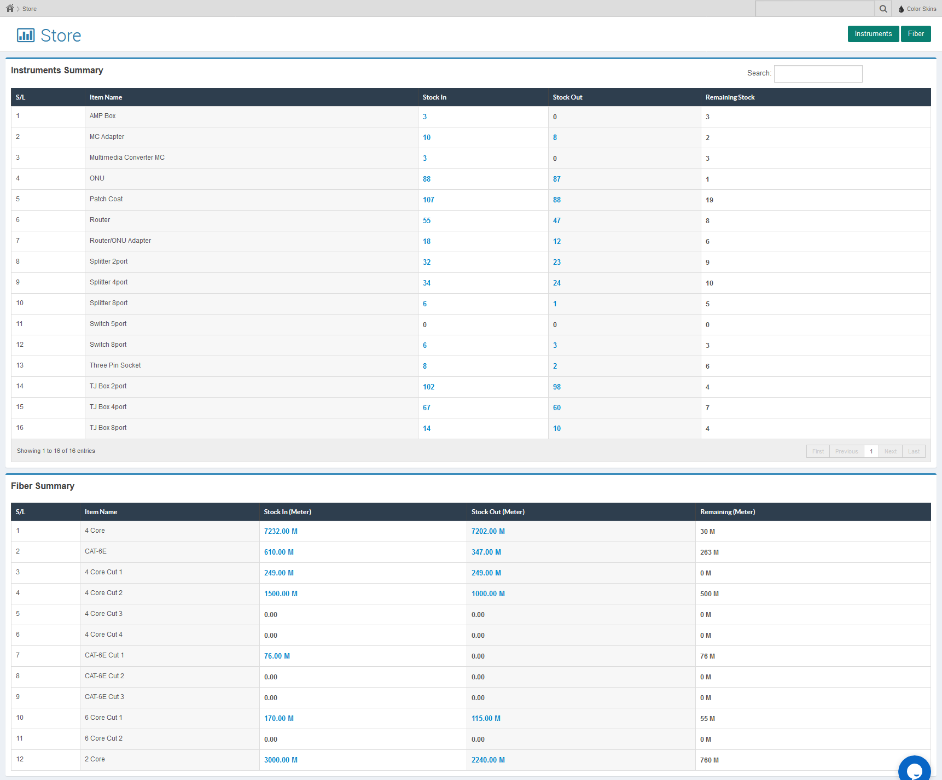This screenshot has width=942, height=780.
Task: Sort instruments by Item Name column
Action: click(x=106, y=97)
